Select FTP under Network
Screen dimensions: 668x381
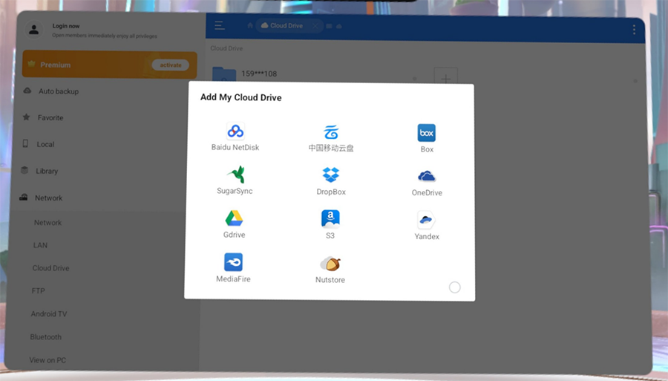pos(38,290)
